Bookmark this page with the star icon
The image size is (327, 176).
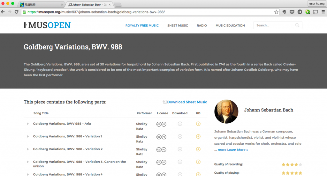click(276, 12)
